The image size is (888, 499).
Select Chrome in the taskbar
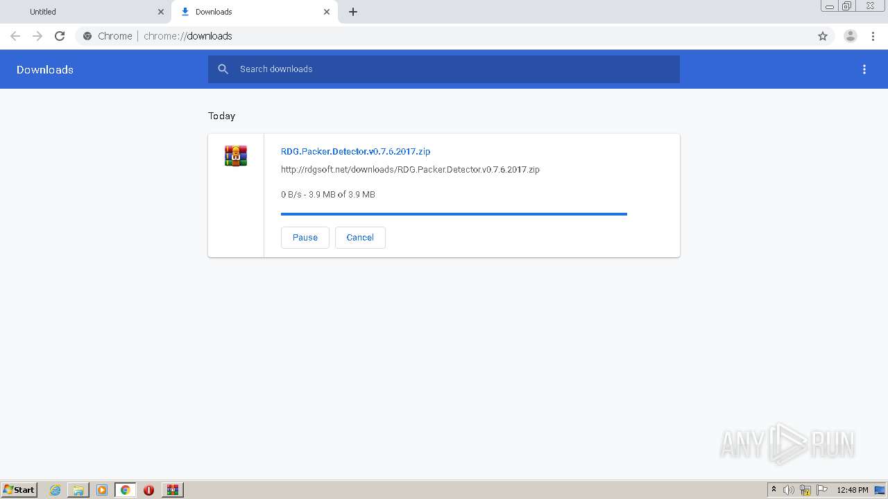(125, 490)
